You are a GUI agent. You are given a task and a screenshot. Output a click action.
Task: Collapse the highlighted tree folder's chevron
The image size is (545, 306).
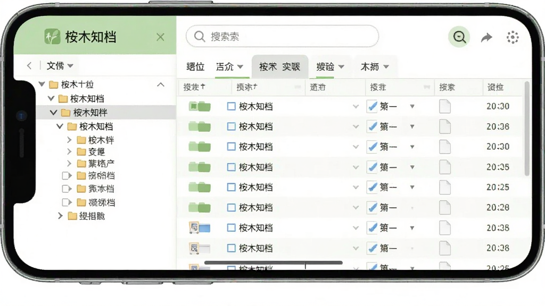(x=54, y=113)
